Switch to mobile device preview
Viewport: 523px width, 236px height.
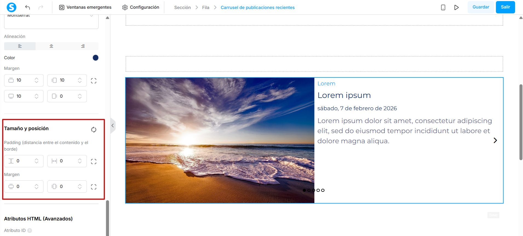coord(443,7)
